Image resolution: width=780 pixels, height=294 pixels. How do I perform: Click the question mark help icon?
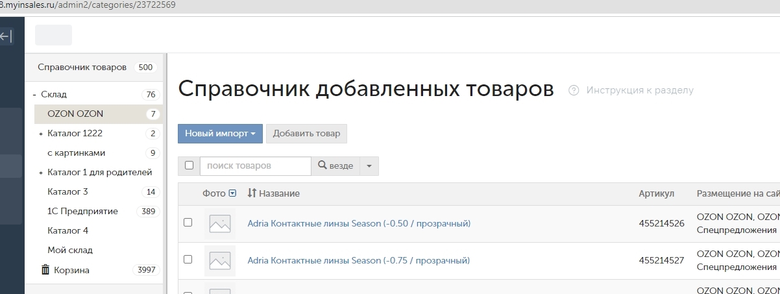[573, 91]
